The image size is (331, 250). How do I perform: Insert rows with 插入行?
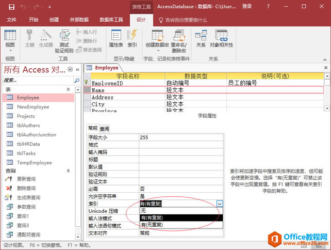point(87,32)
